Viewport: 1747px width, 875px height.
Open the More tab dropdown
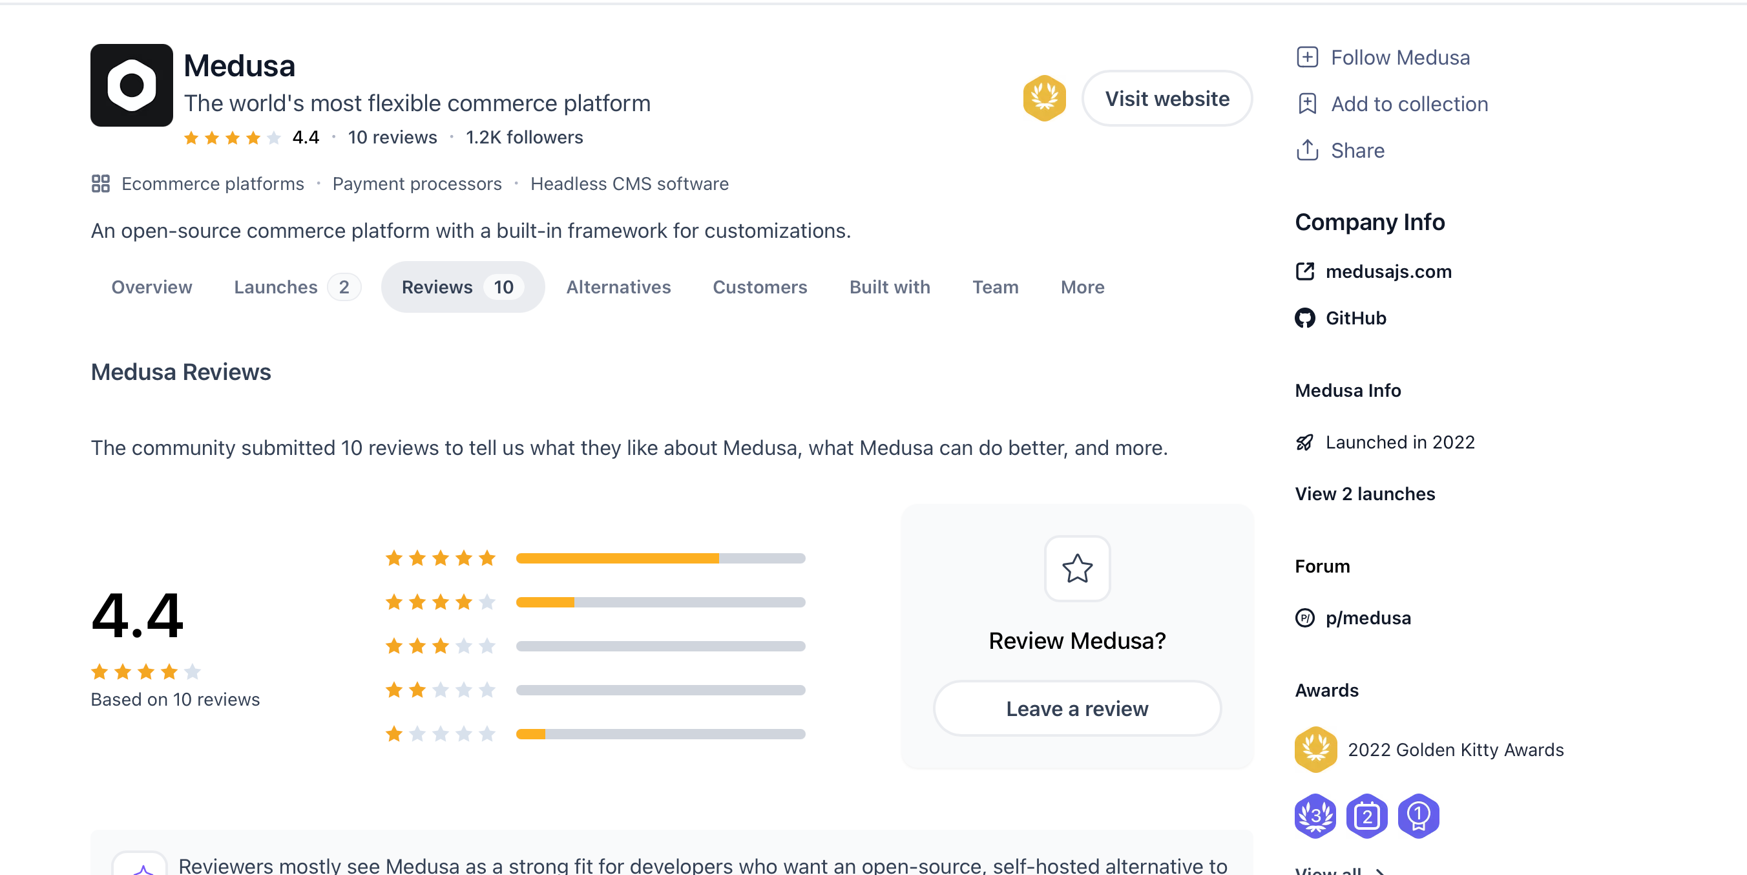[x=1082, y=287]
